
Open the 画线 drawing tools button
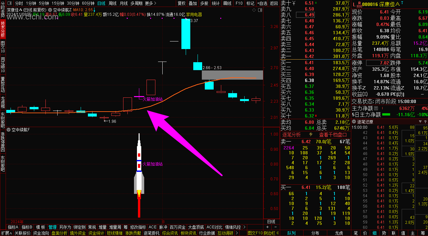(x=227, y=3)
